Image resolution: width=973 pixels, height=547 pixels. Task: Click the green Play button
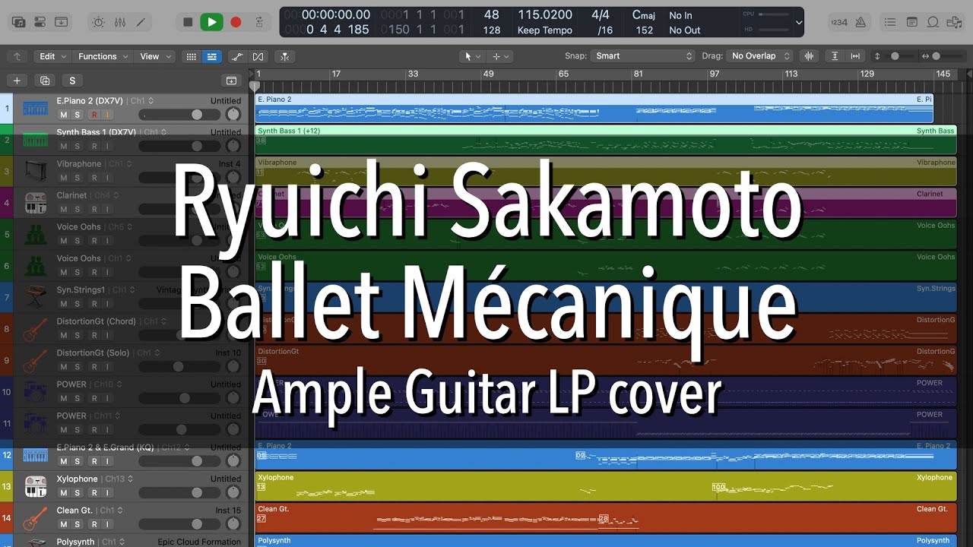[211, 22]
